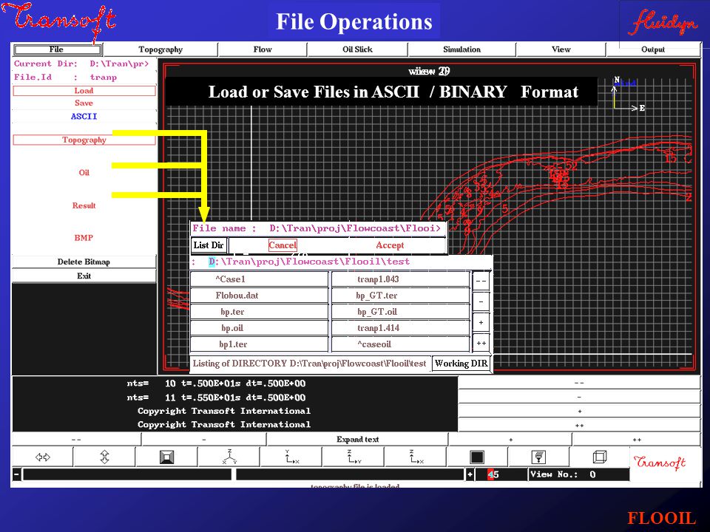Select the Z-X plane view icon
The height and width of the screenshot is (532, 710).
coord(416,457)
